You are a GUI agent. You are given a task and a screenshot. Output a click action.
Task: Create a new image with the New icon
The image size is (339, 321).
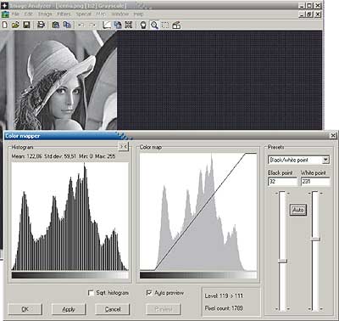tap(5, 25)
